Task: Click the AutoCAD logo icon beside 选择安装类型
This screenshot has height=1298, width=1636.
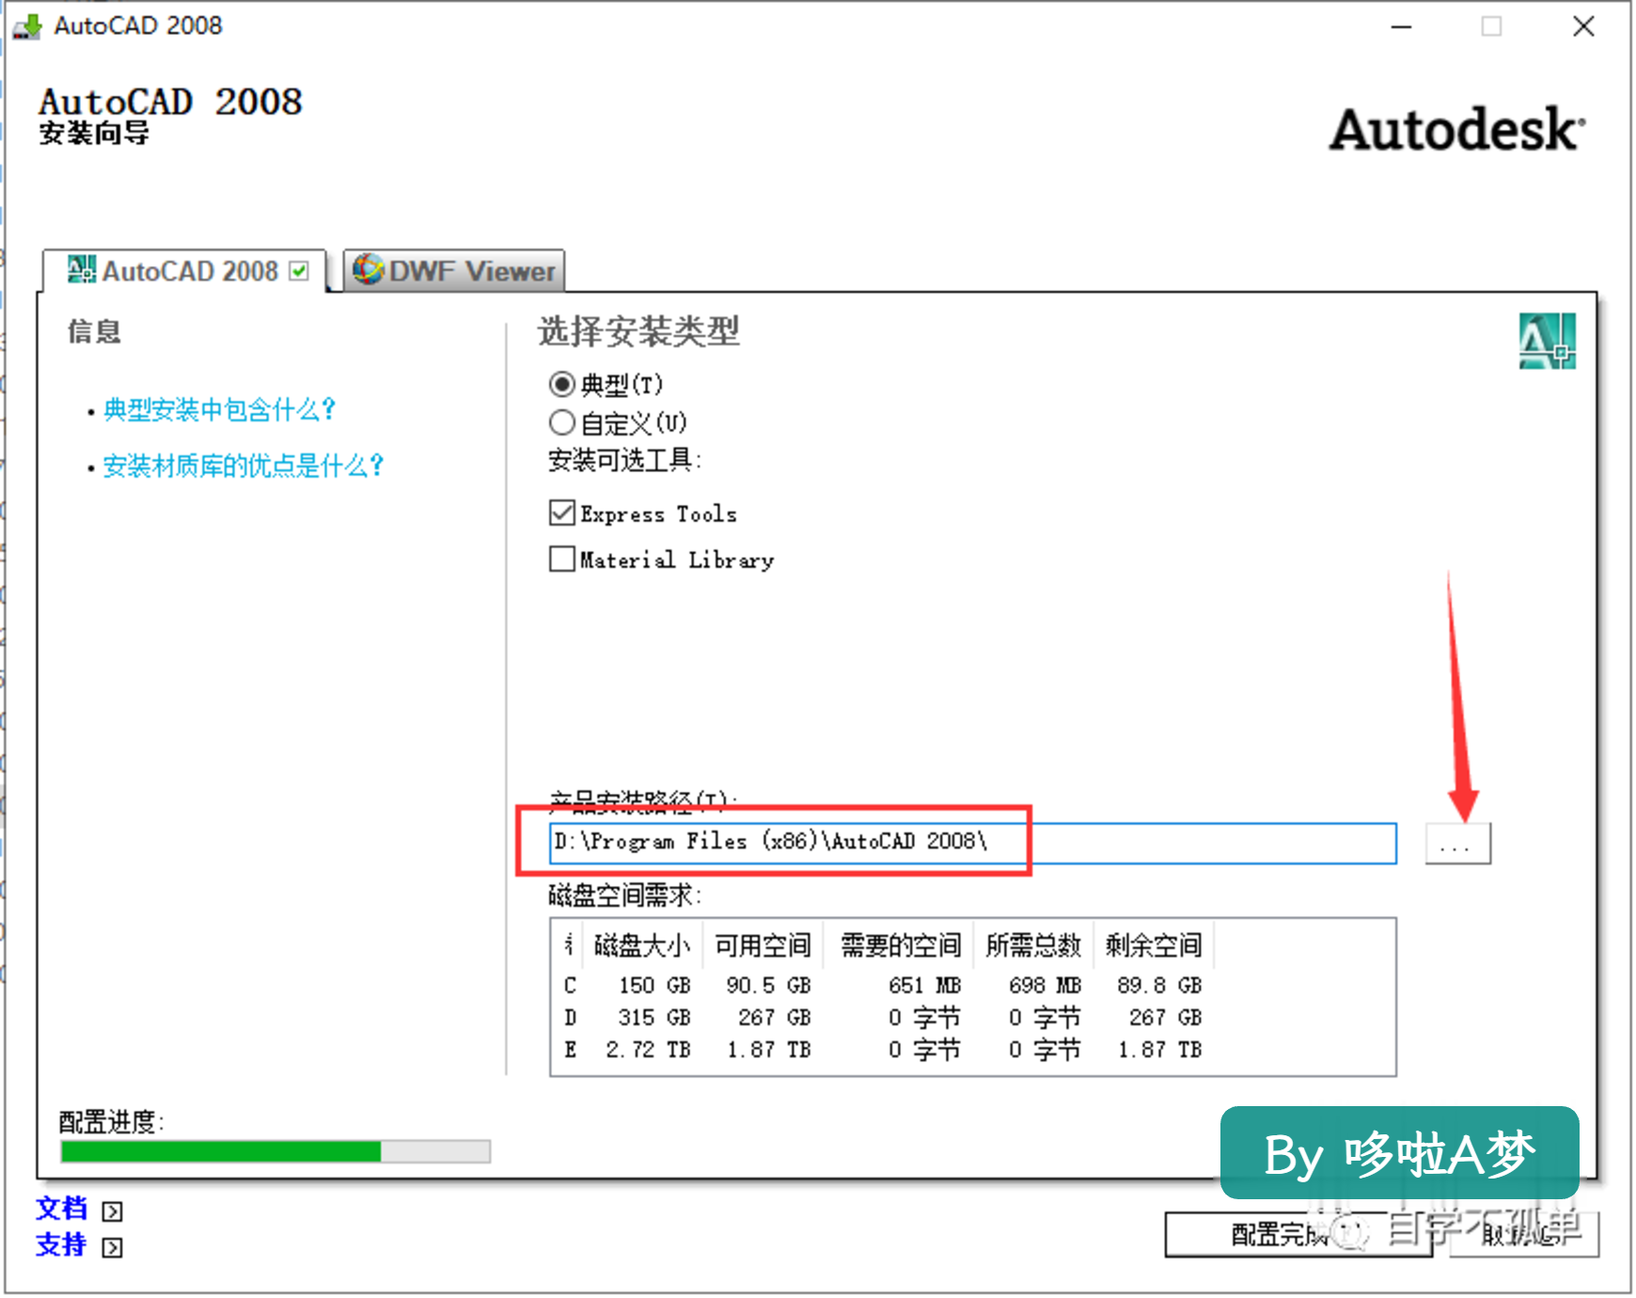Action: point(1547,340)
